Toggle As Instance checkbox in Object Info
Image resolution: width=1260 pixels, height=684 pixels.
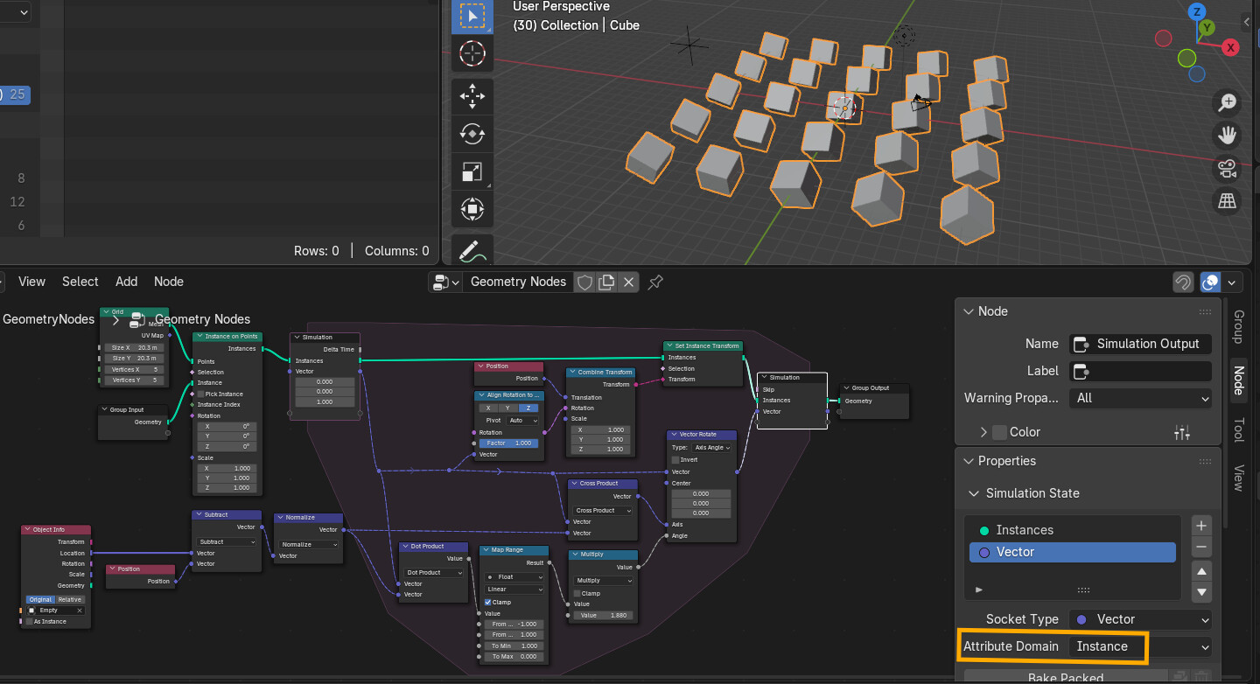[x=29, y=621]
